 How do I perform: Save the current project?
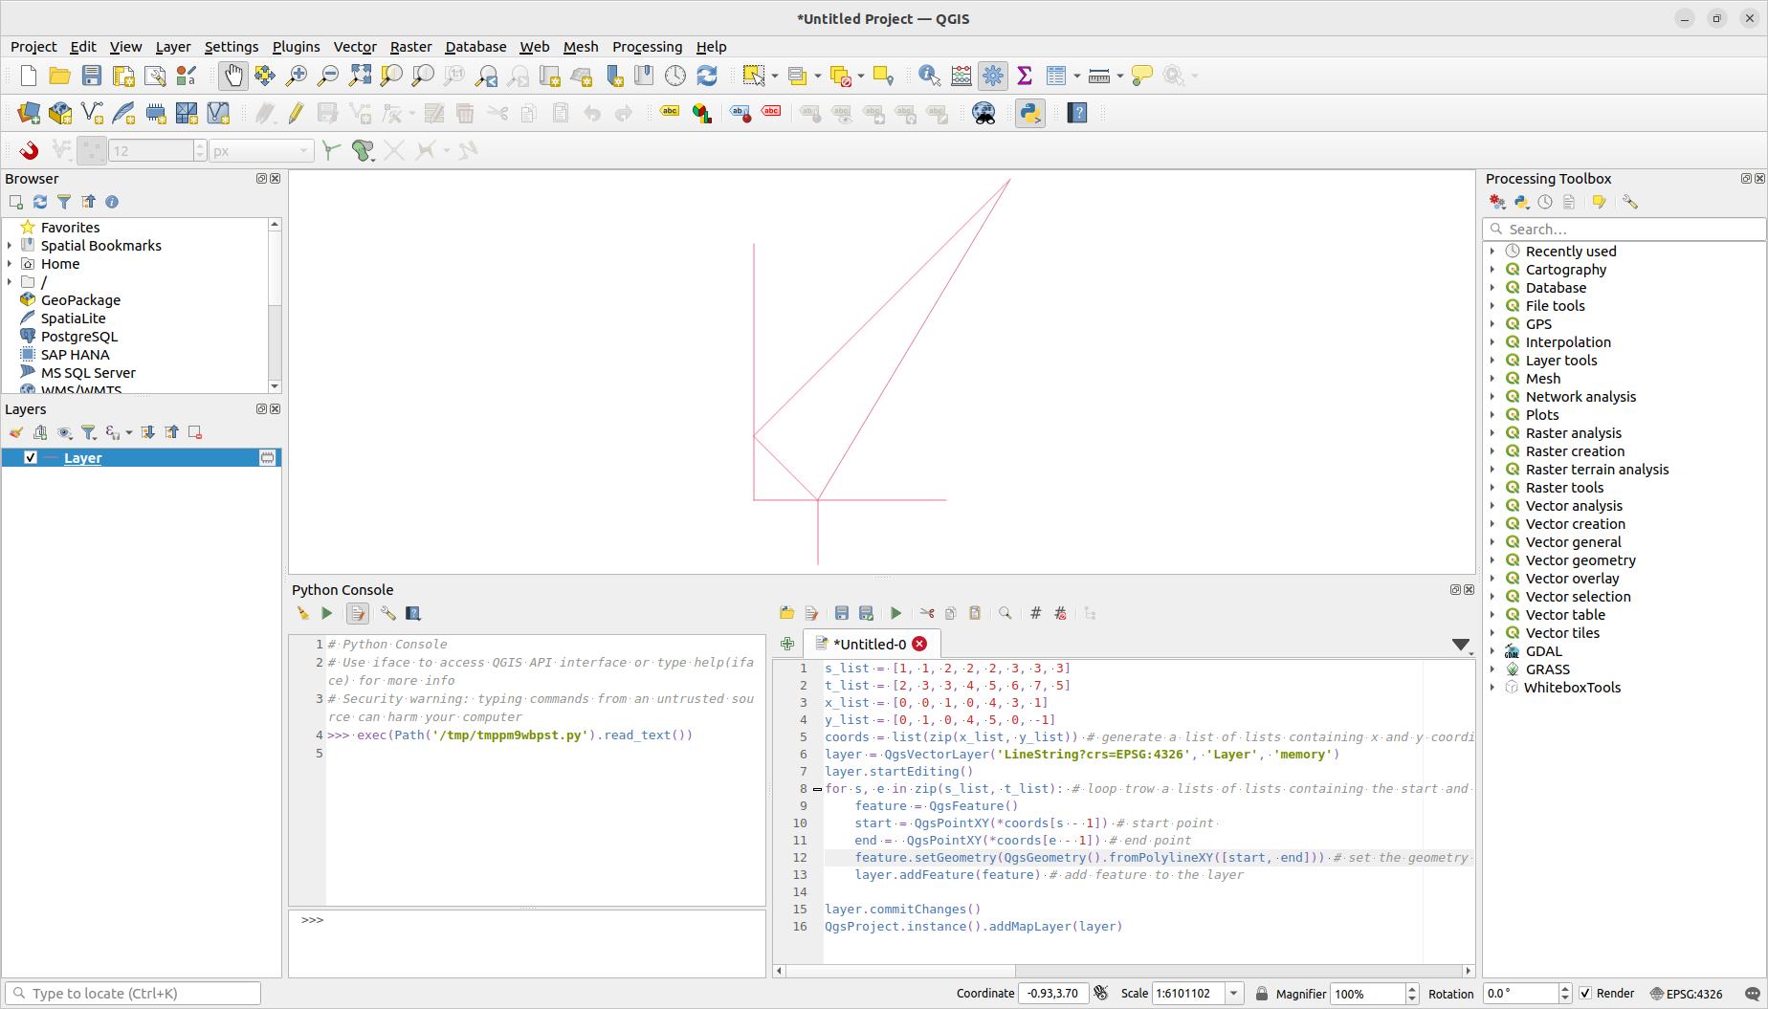click(92, 76)
